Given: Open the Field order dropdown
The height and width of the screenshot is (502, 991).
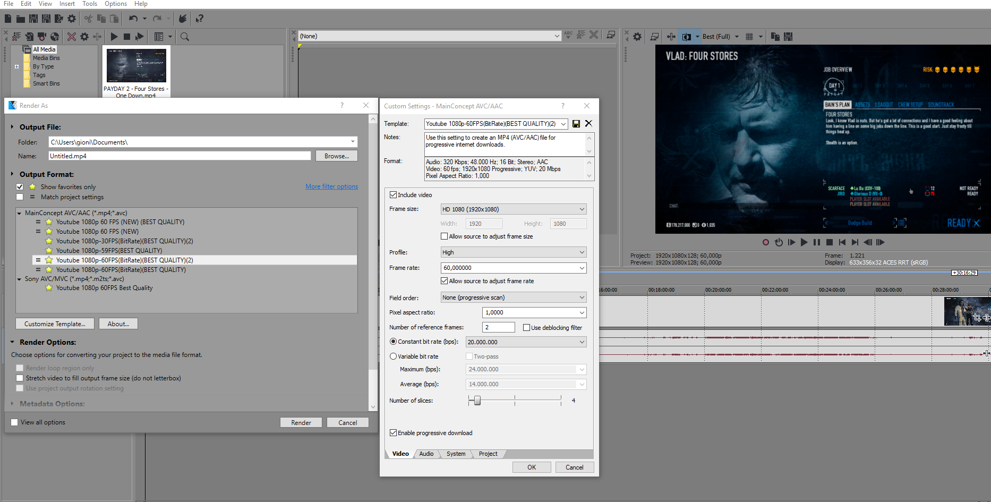Looking at the screenshot, I should 582,297.
